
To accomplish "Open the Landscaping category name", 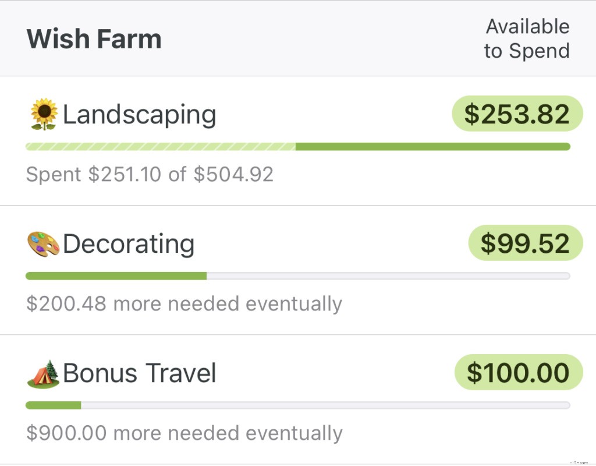I will pos(139,115).
